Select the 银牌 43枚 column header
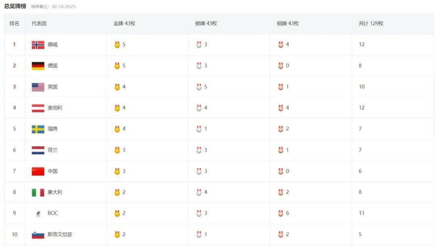Screen dimensions: 436x247 pyautogui.click(x=206, y=23)
